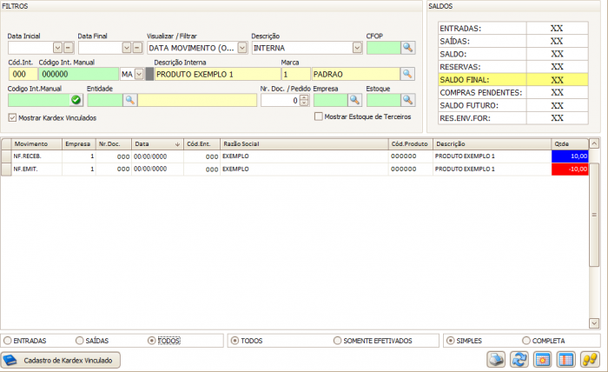Screen dimensions: 608x372
Task: Click the green checkmark next to Codigo Int.Manual
Action: (76, 101)
